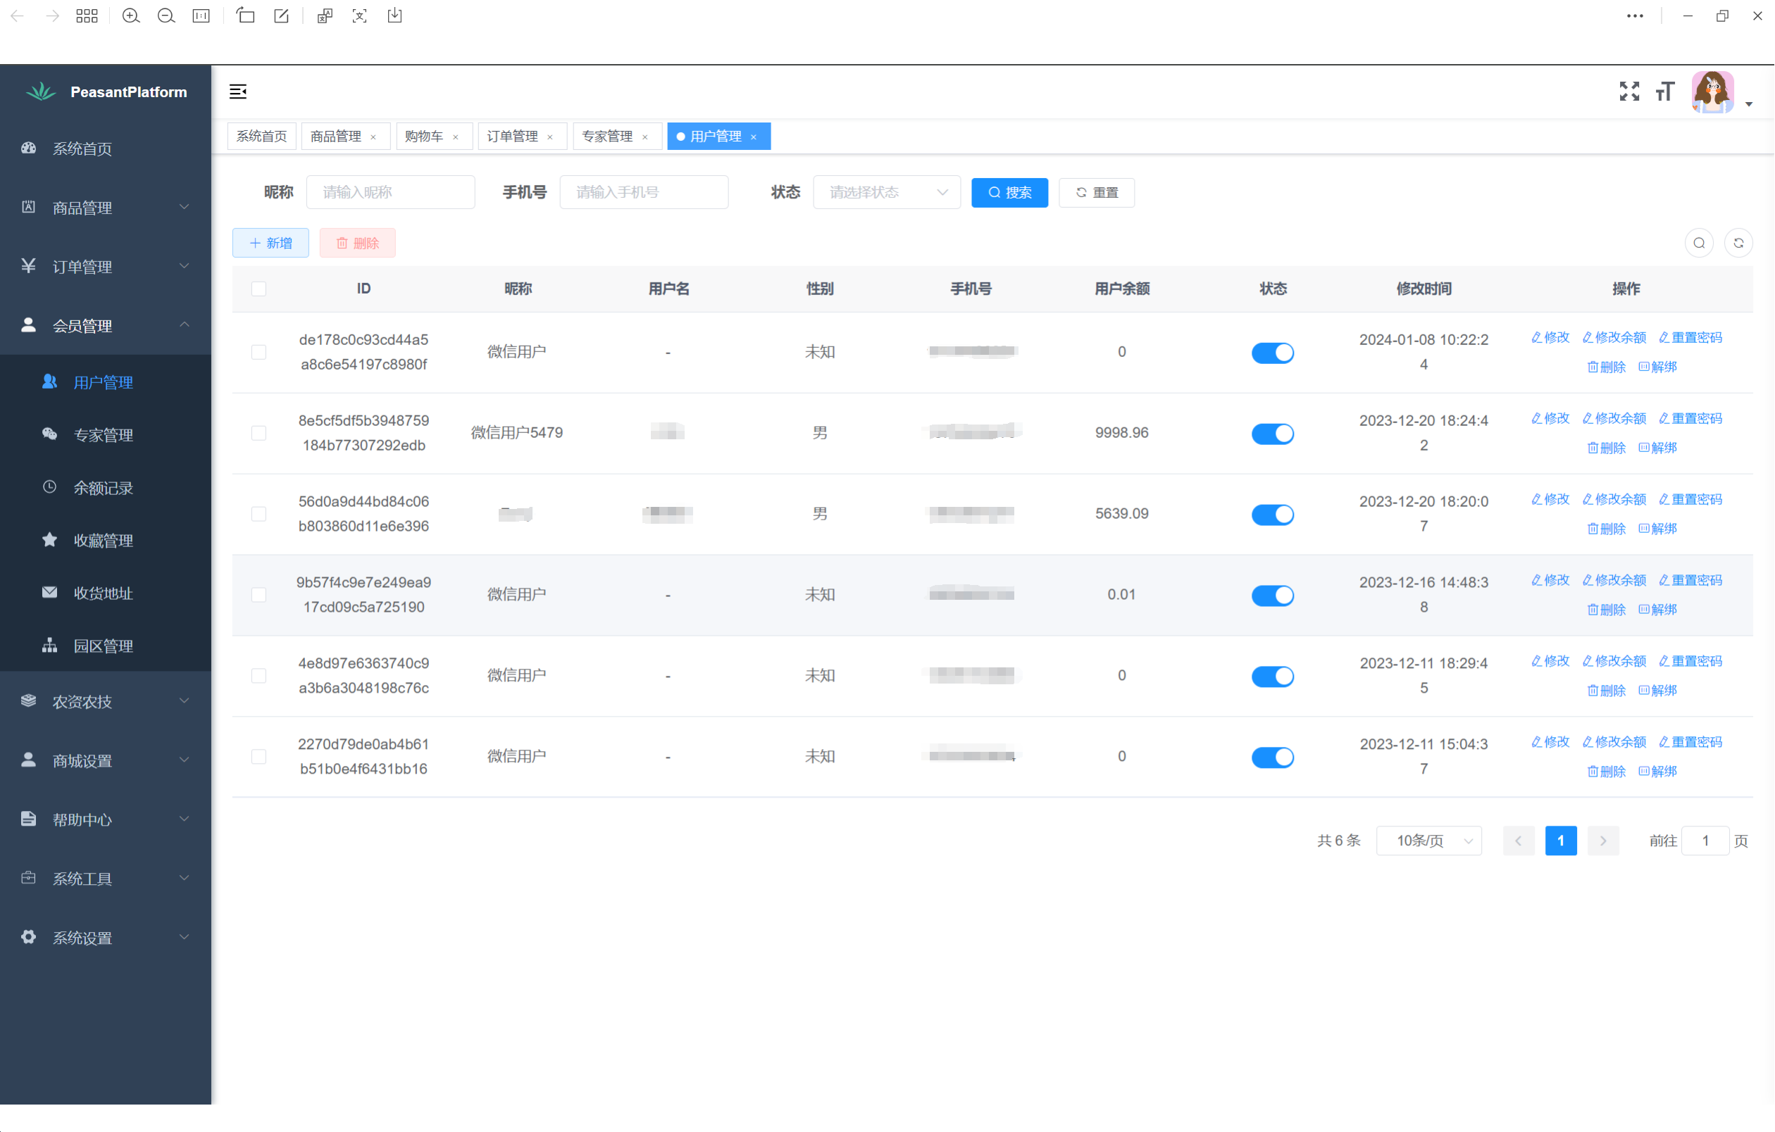The image size is (1775, 1132).
Task: Open the user avatar menu
Action: (1722, 92)
